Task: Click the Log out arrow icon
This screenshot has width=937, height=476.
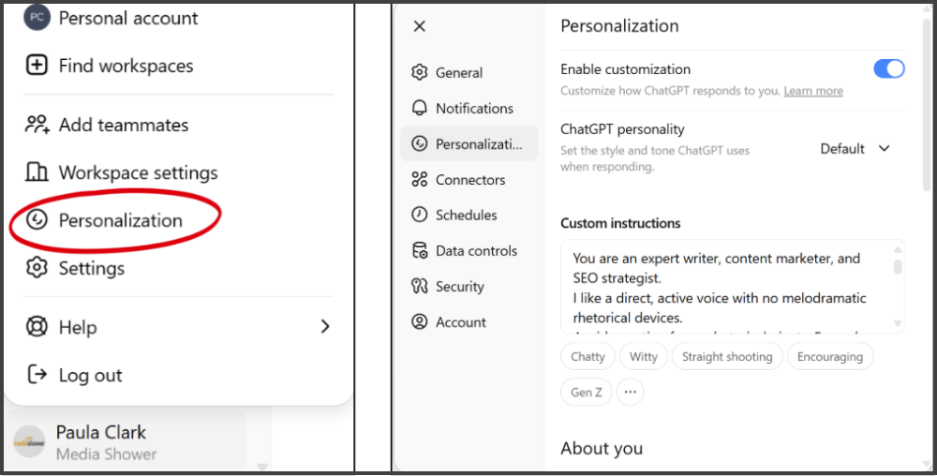Action: pyautogui.click(x=37, y=375)
